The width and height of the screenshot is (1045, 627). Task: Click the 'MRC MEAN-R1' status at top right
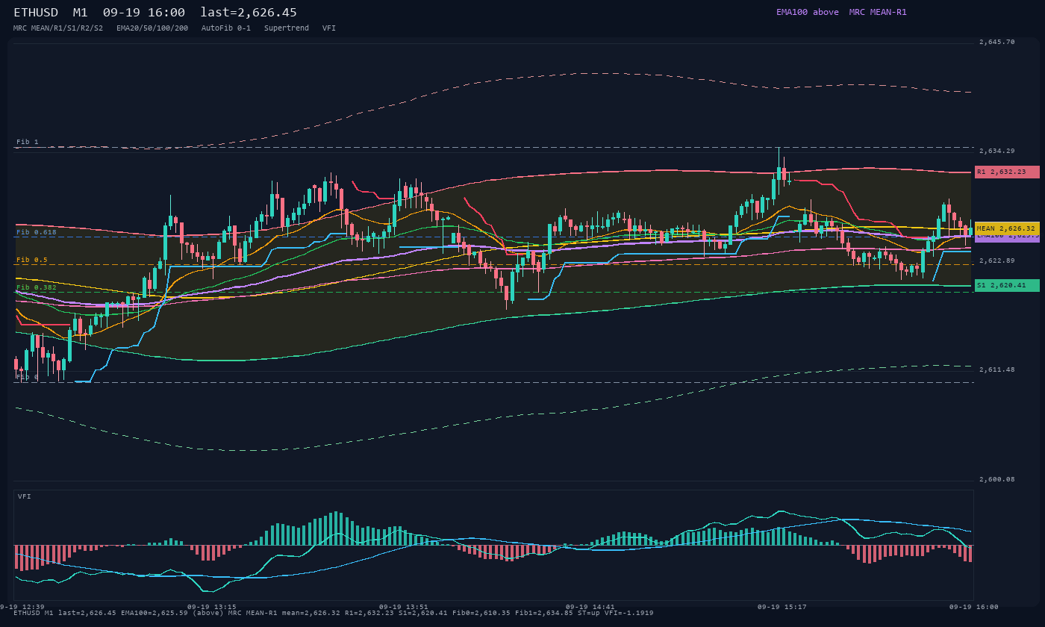[878, 12]
